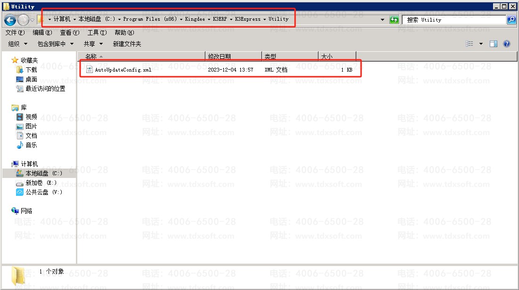Open the 组织 dropdown menu
The image size is (519, 290).
pyautogui.click(x=18, y=44)
